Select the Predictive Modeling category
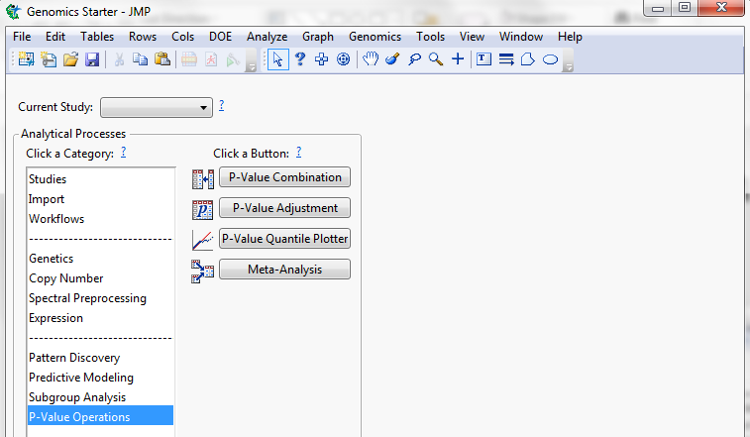The height and width of the screenshot is (437, 750). pos(100,378)
